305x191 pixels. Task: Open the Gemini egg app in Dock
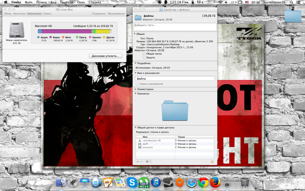pyautogui.click(x=96, y=182)
